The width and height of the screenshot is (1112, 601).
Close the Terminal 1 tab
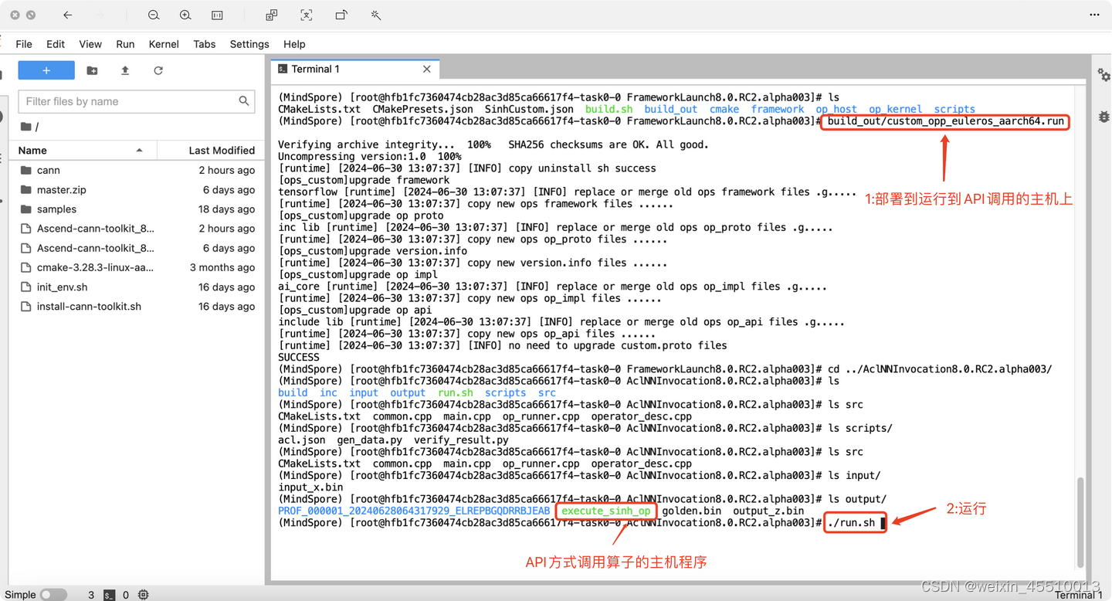[426, 69]
